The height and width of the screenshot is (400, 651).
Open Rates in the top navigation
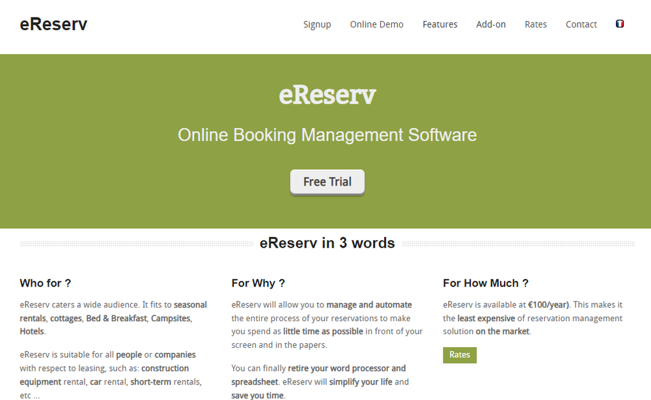(536, 25)
